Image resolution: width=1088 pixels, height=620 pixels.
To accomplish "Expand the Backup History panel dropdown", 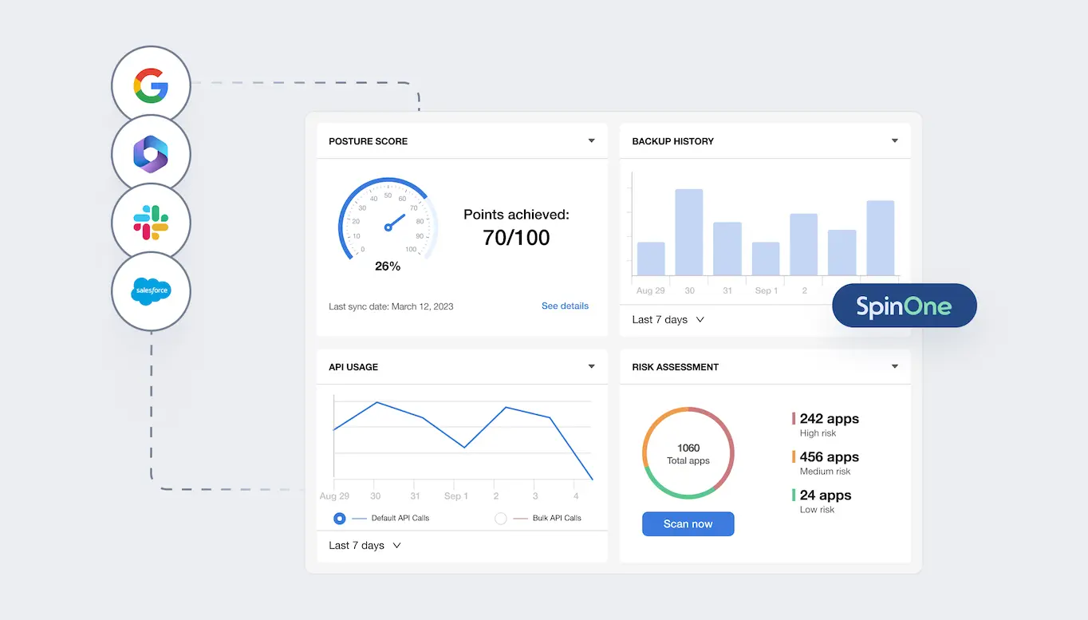I will [x=896, y=140].
